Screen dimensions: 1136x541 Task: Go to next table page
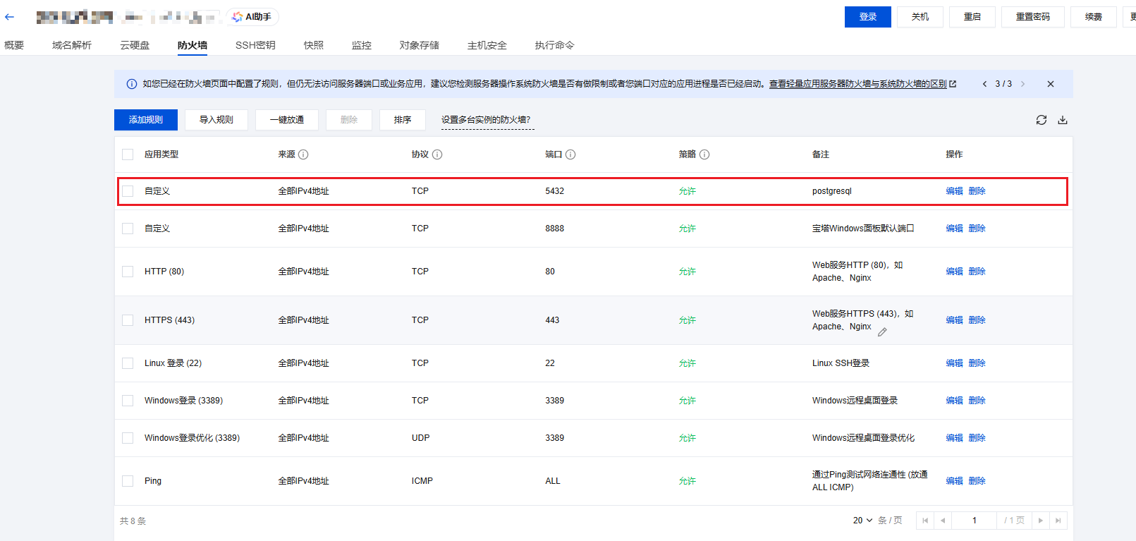tap(1041, 521)
